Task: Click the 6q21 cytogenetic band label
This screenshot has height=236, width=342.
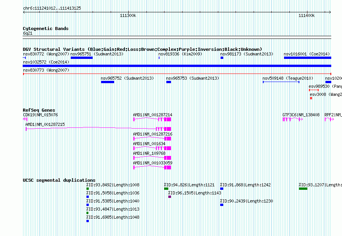Action: [x=28, y=33]
